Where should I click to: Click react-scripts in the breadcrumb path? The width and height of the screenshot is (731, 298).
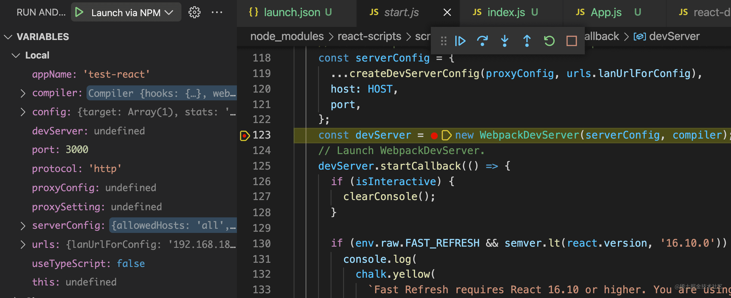[369, 36]
